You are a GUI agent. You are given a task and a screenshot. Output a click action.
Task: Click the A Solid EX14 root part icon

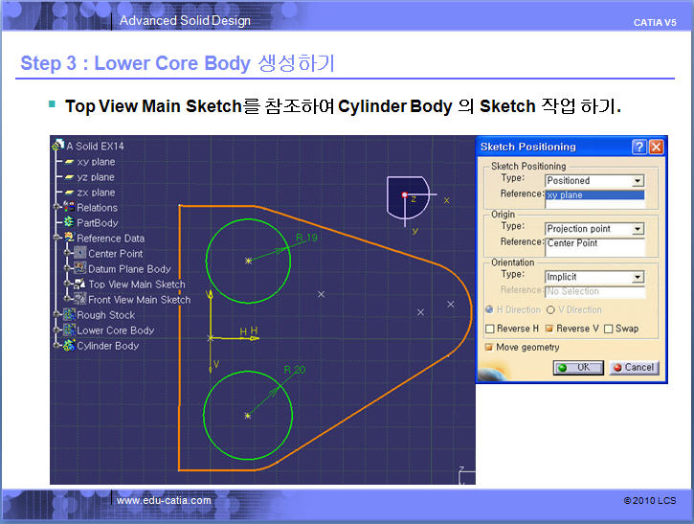coord(58,145)
